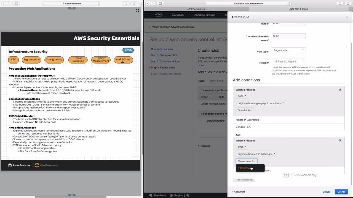Screen dimensions: 353x198
Task: Click the Cloud Assessments logo on the slide
Action: pyautogui.click(x=46, y=165)
